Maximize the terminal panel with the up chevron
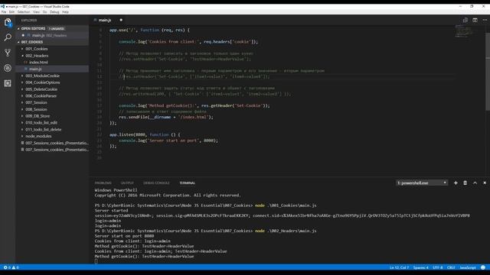The width and height of the screenshot is (490, 275). click(x=475, y=183)
